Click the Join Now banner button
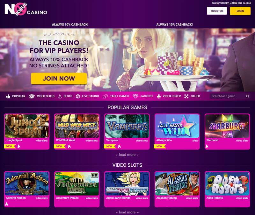Screen dimensions: 255x215 point(59,79)
